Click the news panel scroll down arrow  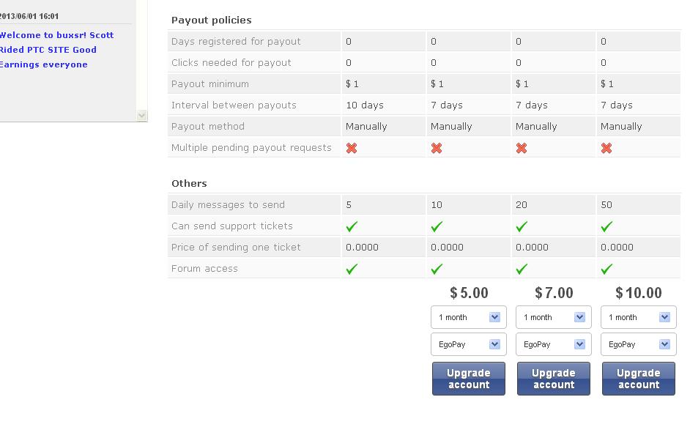click(141, 116)
